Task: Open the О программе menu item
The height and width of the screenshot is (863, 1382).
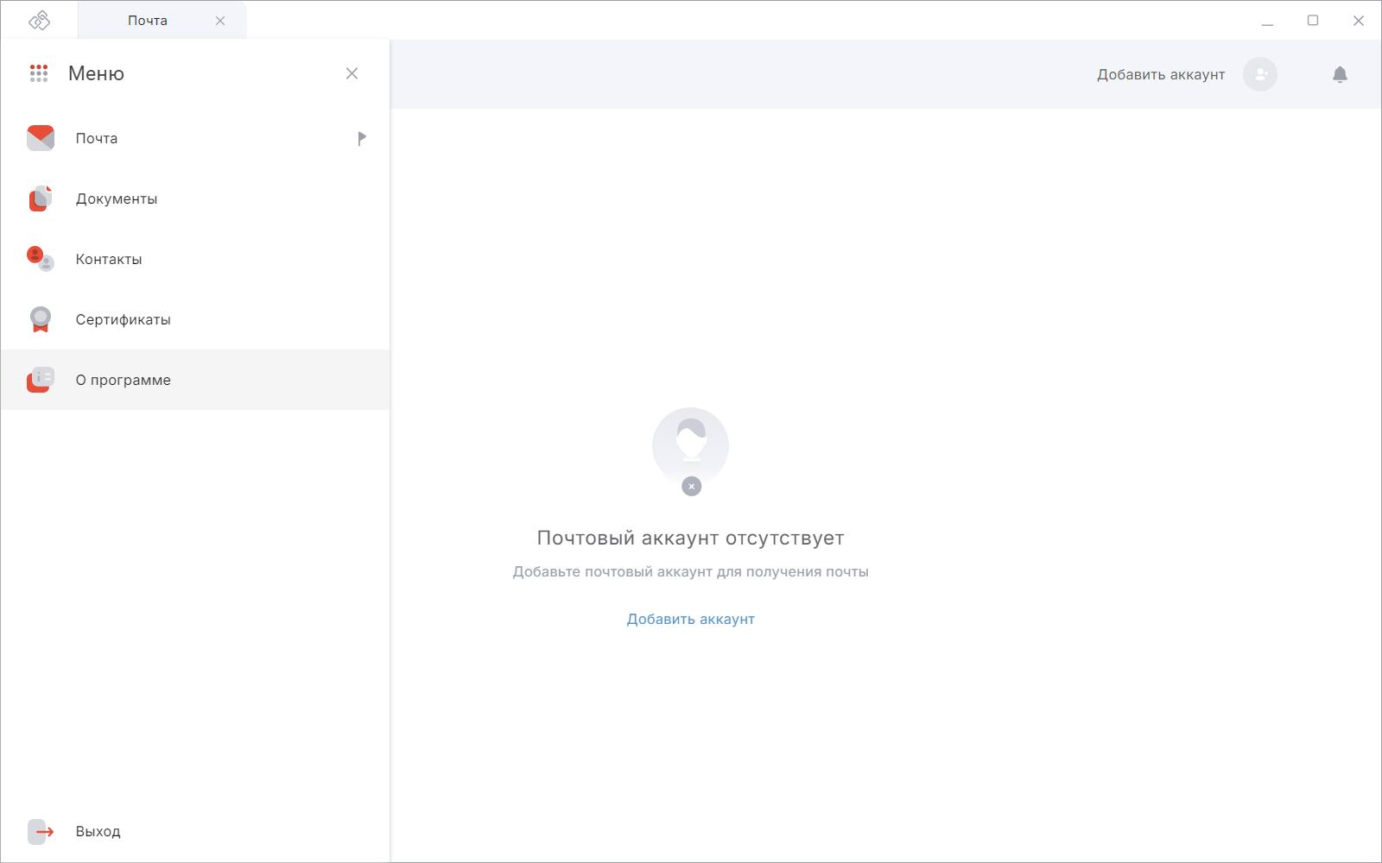Action: (x=195, y=380)
